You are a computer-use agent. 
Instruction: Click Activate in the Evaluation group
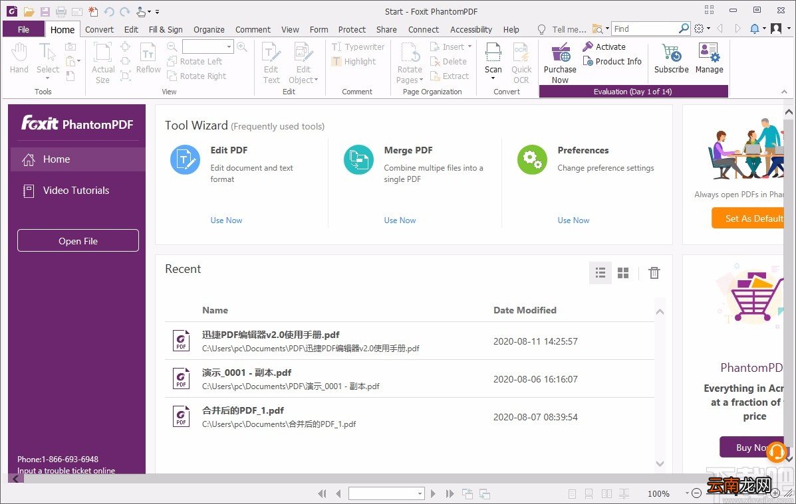coord(604,46)
